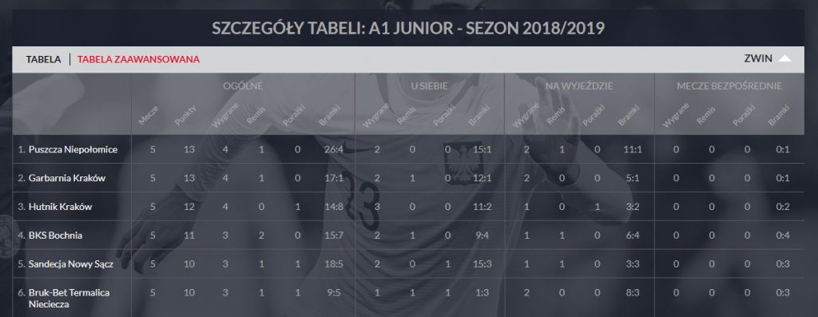This screenshot has width=818, height=317.
Task: Click the Mecze column header
Action: pyautogui.click(x=148, y=115)
